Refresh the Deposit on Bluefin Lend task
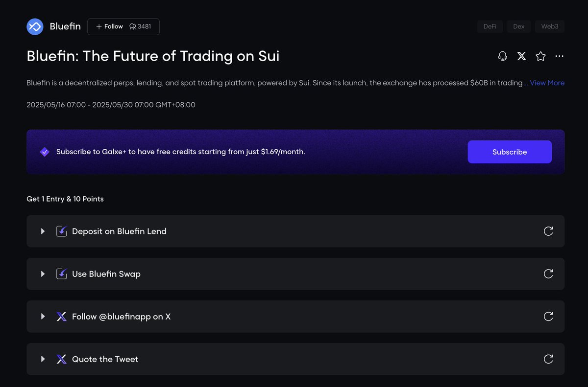The width and height of the screenshot is (588, 387). (548, 231)
